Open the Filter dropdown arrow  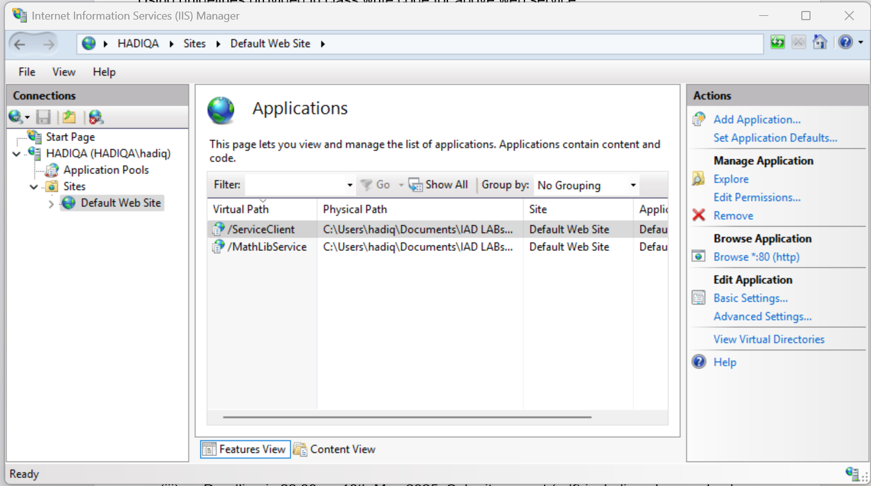350,185
